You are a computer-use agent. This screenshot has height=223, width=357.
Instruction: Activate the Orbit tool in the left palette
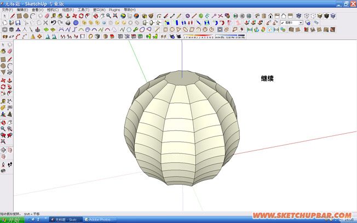(x=3, y=123)
